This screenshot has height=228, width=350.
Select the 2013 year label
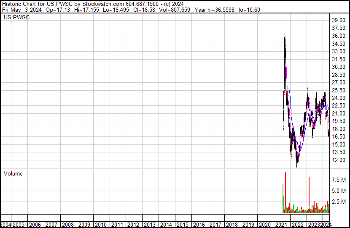pos(150,225)
